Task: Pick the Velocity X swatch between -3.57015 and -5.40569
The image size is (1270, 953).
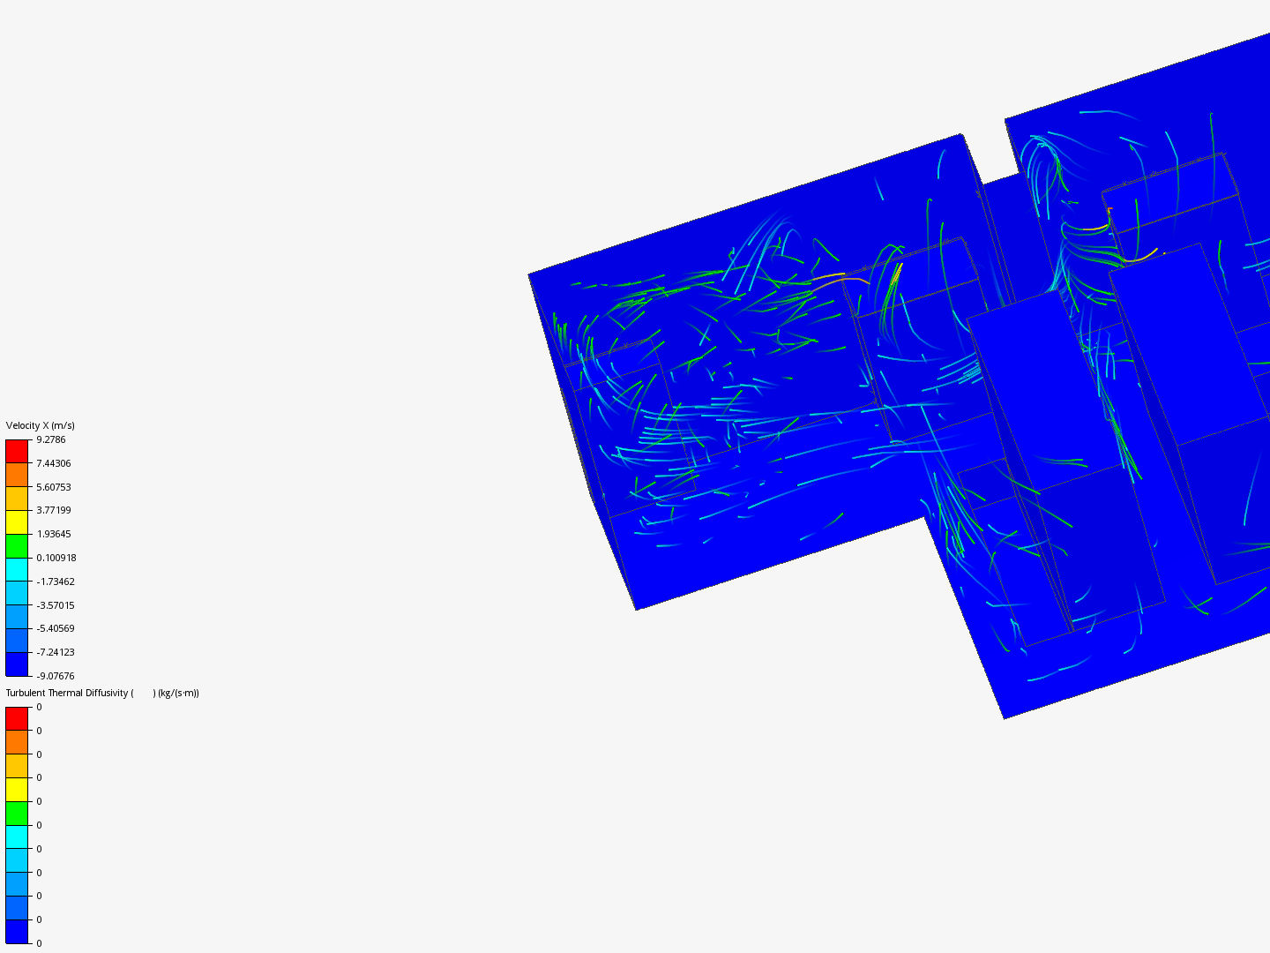Action: tap(17, 617)
